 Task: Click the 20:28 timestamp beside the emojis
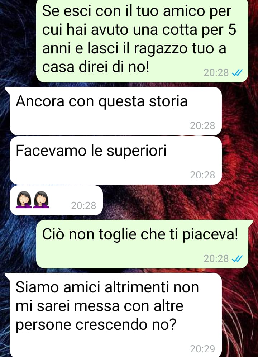click(83, 206)
